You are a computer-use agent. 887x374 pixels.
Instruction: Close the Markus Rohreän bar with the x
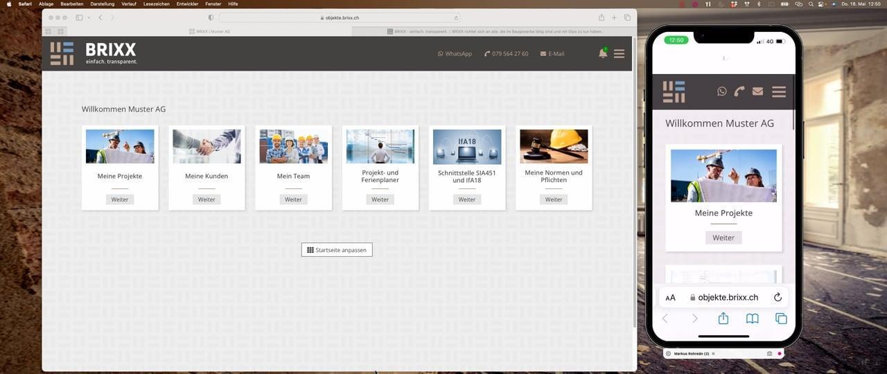[x=713, y=354]
